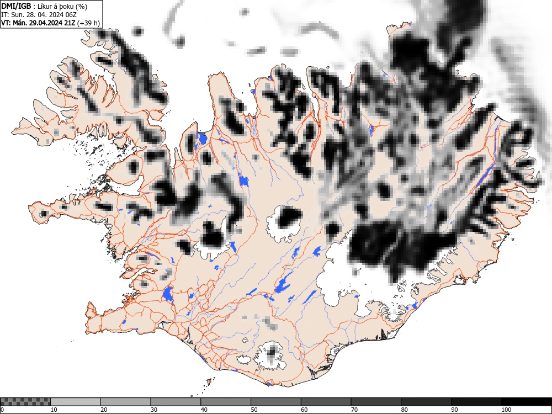Select the 0-10 checkered legend swatch
The width and height of the screenshot is (552, 414).
[25, 402]
